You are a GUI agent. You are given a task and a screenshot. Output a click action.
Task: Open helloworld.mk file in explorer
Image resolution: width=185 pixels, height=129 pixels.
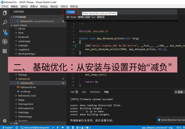[x=38, y=87]
